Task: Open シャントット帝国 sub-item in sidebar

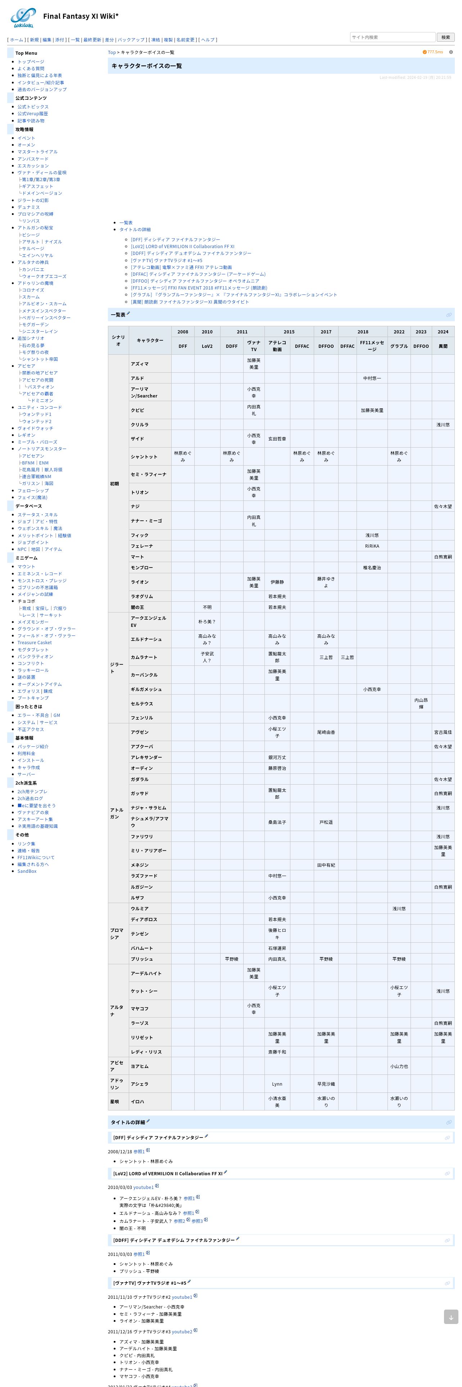Action: click(40, 359)
